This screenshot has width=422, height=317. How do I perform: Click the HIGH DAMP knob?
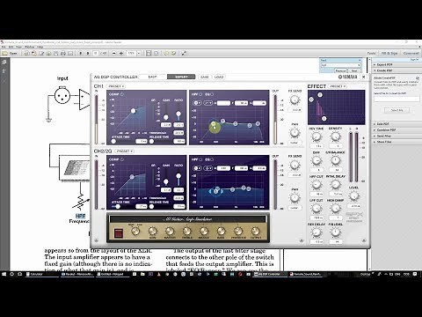[335, 209]
